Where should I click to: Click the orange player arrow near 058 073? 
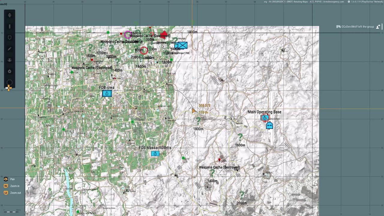click(194, 111)
